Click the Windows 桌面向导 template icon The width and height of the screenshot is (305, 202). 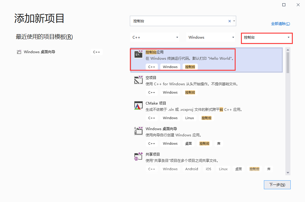pyautogui.click(x=138, y=131)
